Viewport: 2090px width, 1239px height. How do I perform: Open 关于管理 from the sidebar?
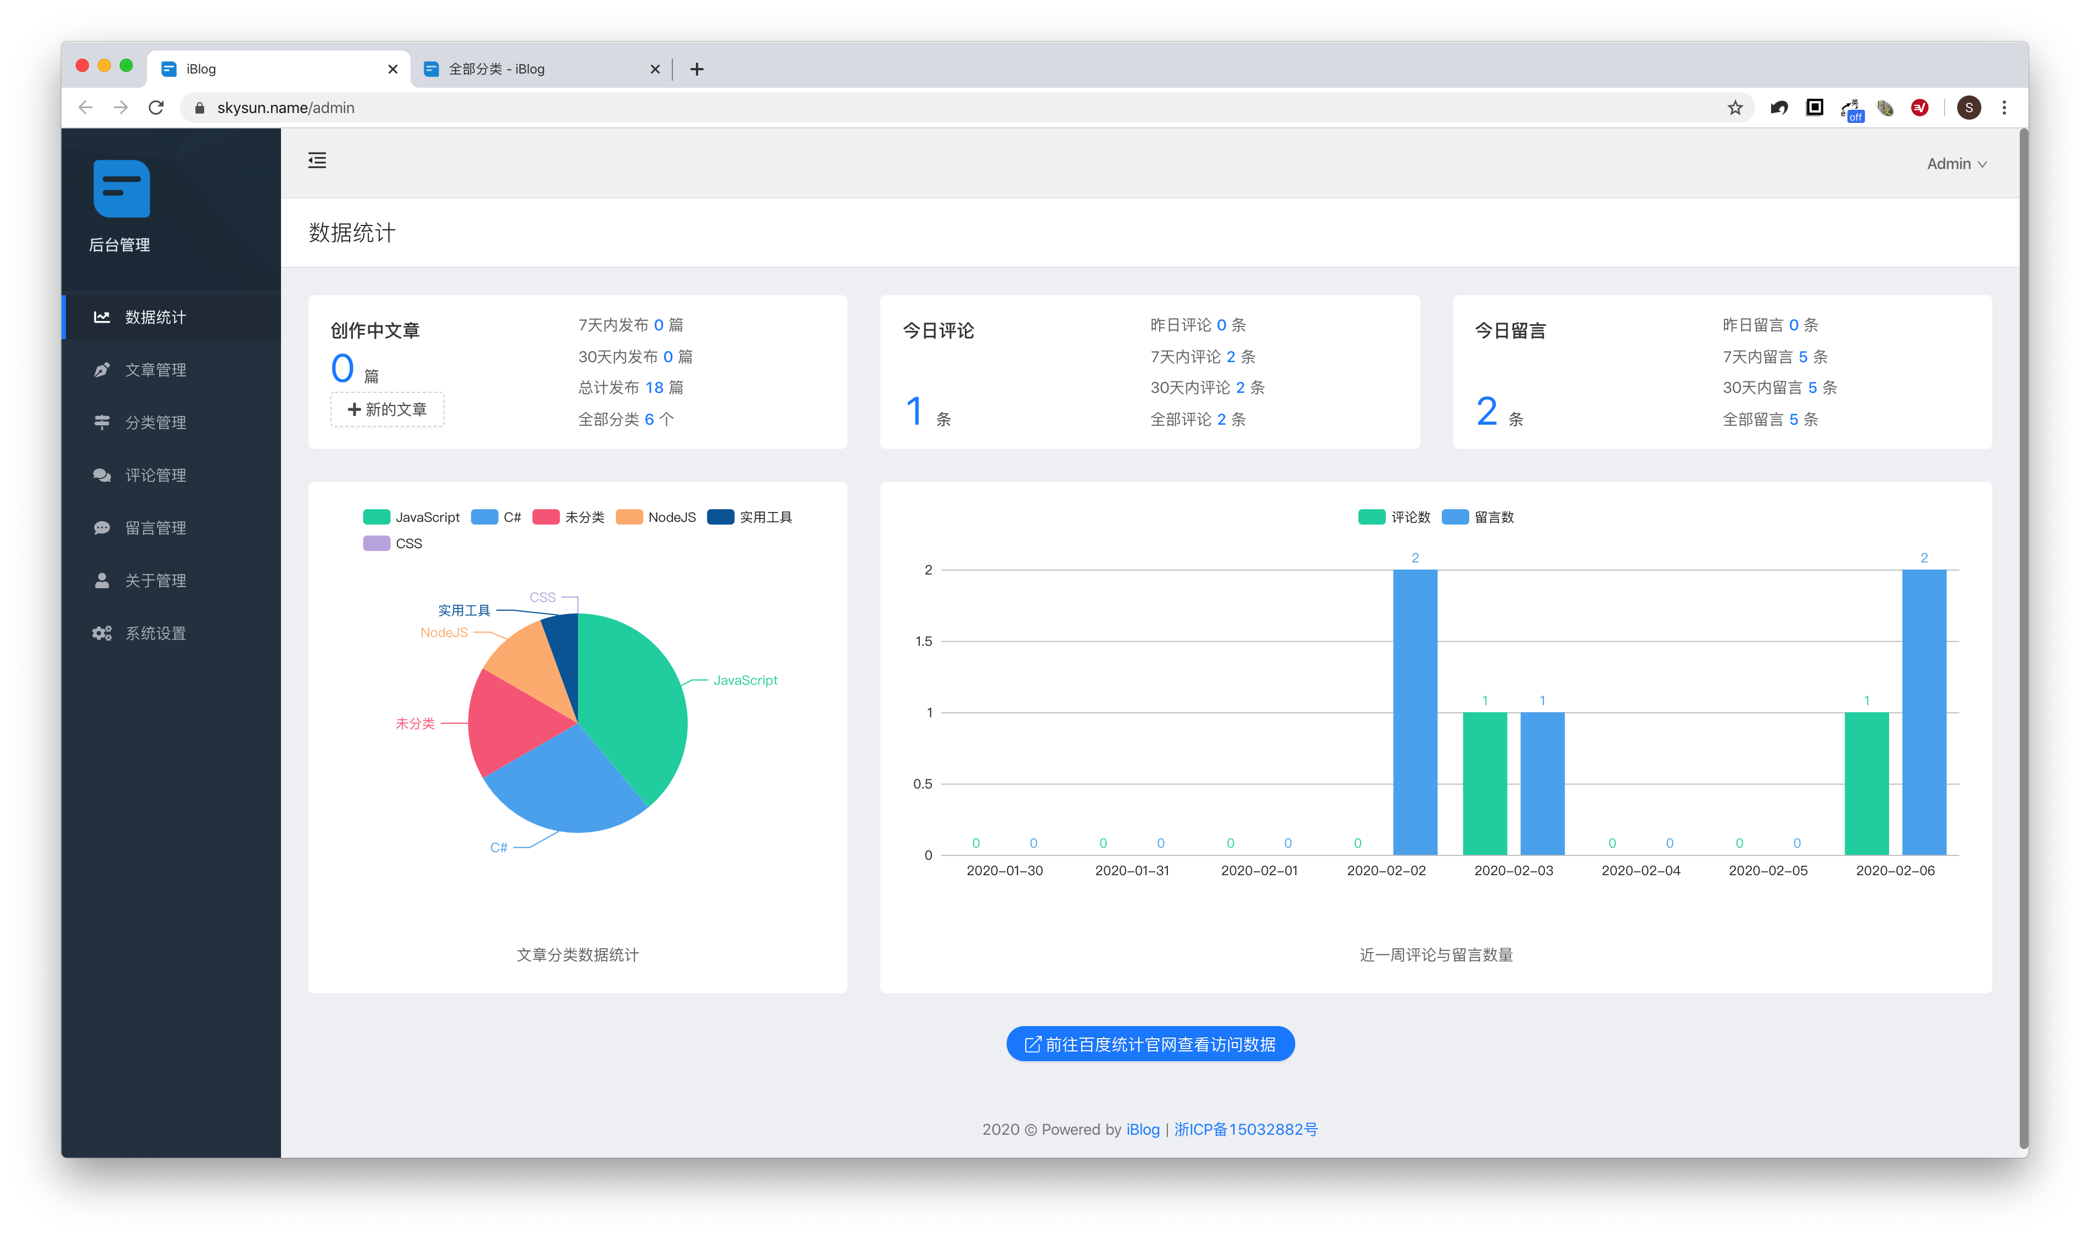point(155,580)
